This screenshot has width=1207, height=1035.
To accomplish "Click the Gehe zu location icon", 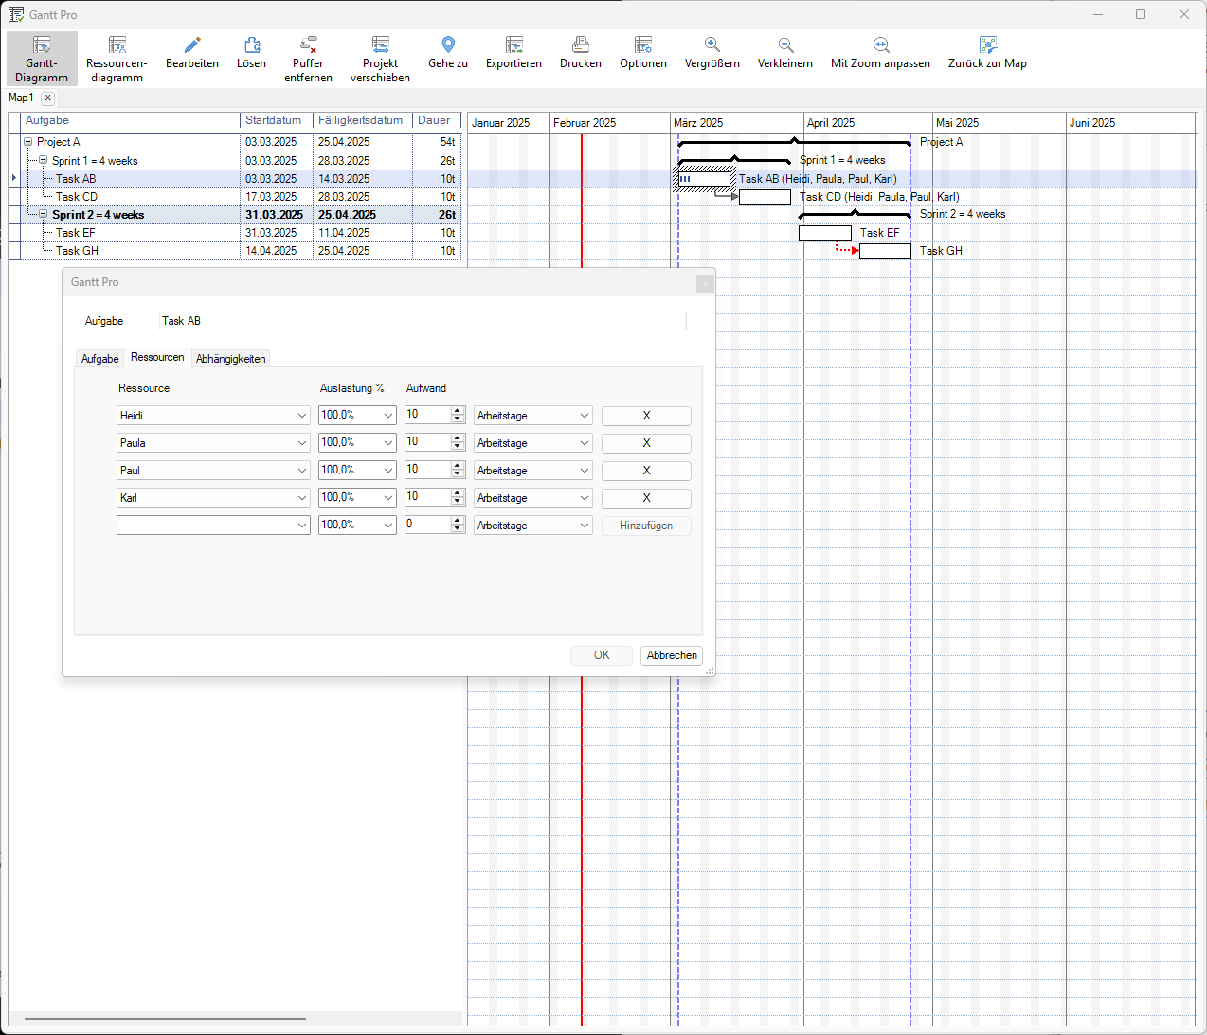I will click(448, 45).
